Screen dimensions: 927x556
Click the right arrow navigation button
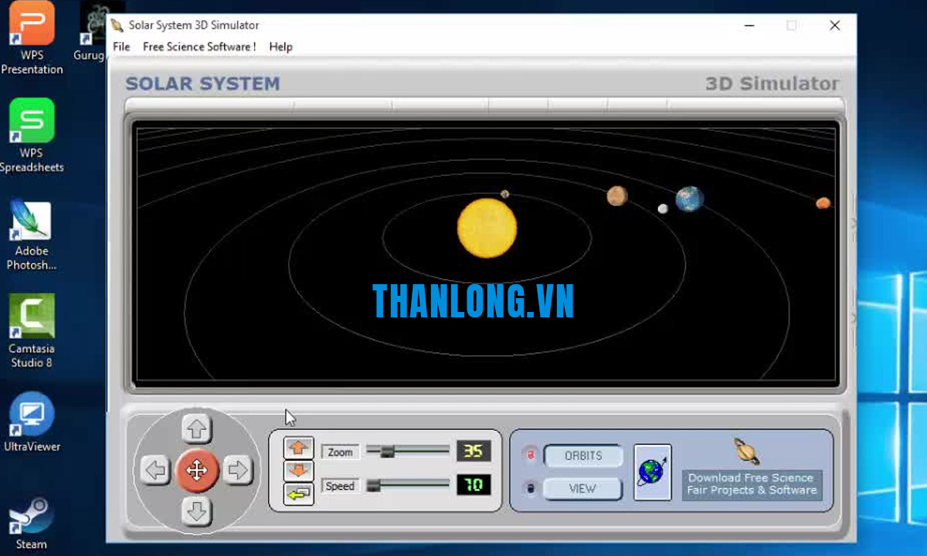click(x=238, y=470)
